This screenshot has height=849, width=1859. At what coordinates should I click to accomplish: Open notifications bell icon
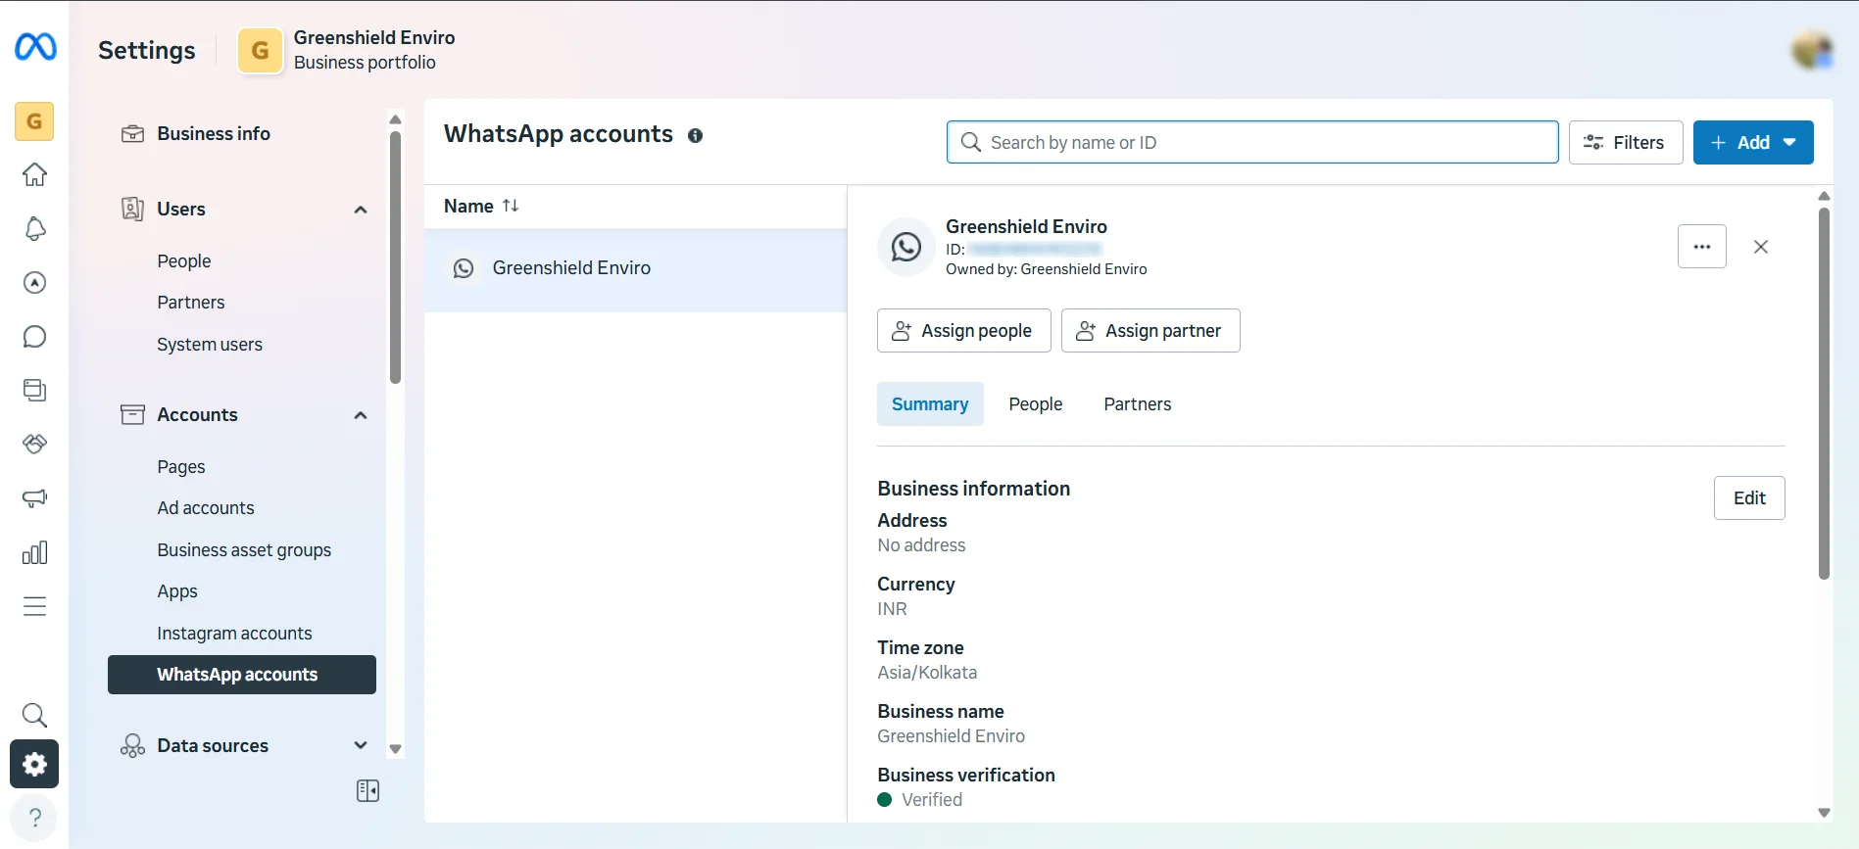point(34,229)
